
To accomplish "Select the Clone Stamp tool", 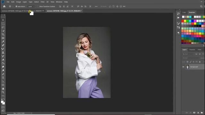I will click(3, 52).
